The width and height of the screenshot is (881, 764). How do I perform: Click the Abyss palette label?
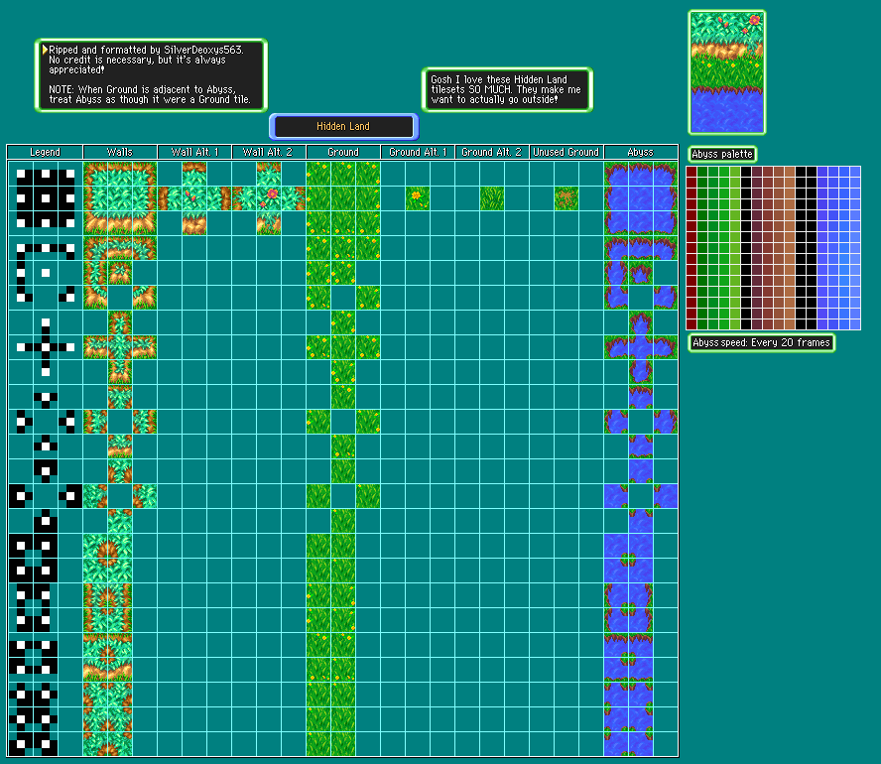click(722, 154)
